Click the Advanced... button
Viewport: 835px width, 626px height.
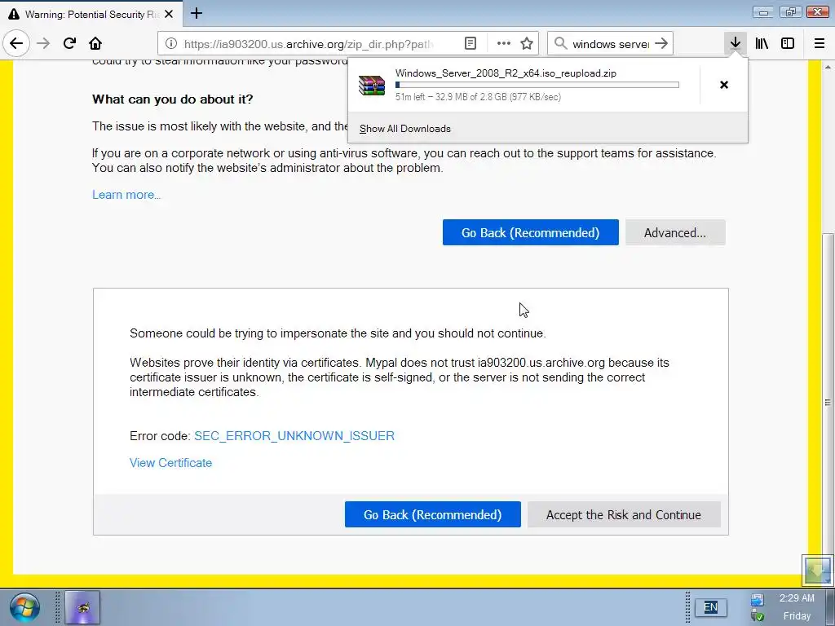point(675,232)
